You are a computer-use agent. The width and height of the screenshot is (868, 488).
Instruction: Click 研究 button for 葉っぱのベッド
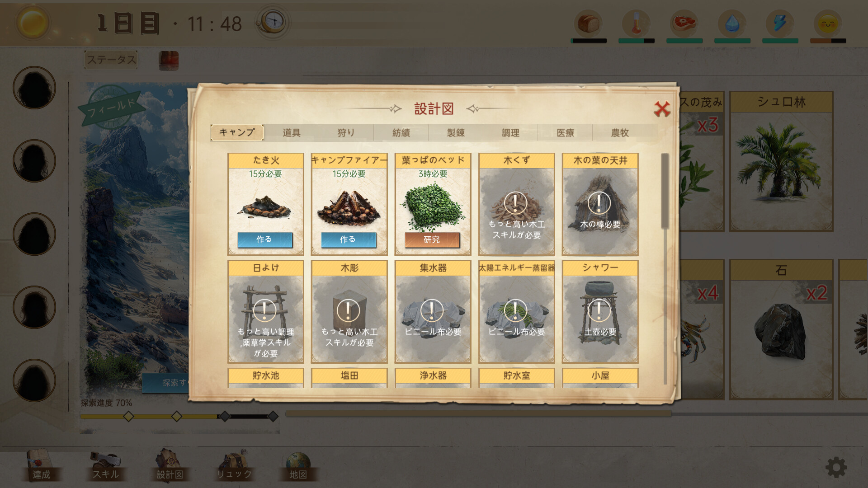point(432,239)
